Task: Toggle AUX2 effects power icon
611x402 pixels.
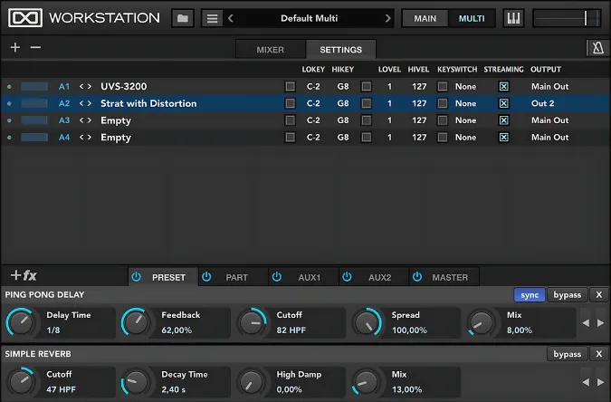Action: click(347, 277)
